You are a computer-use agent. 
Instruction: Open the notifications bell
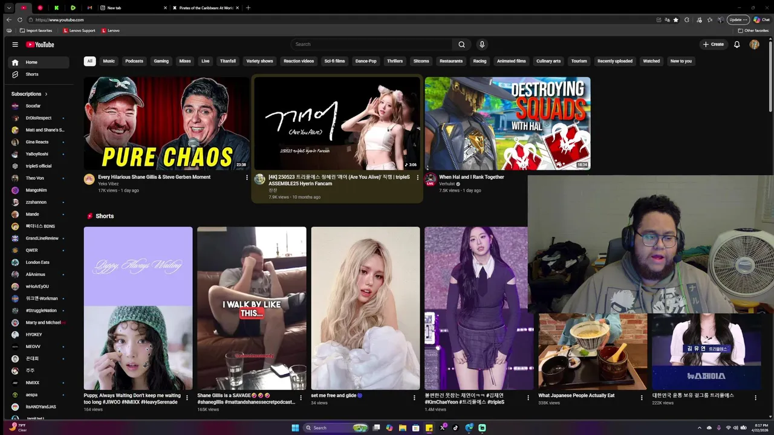tap(737, 44)
